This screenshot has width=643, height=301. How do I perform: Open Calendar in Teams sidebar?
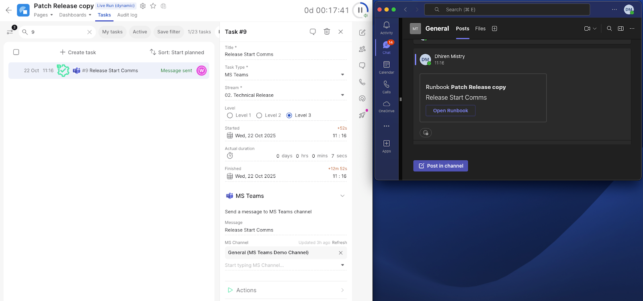(387, 67)
